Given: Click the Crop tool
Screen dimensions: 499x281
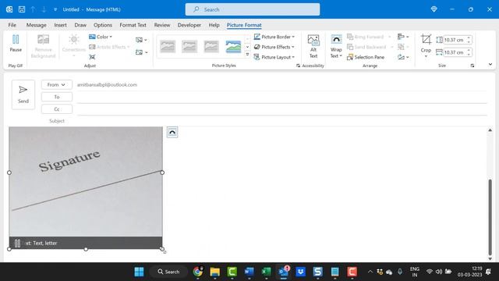Looking at the screenshot, I should (x=426, y=46).
